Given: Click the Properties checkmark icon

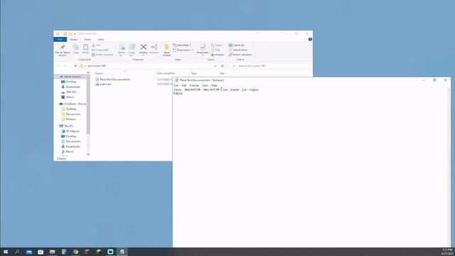Looking at the screenshot, I should tap(203, 47).
